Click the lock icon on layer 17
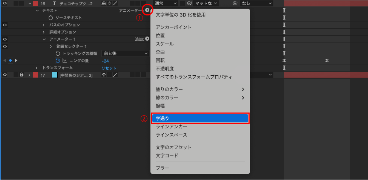The width and height of the screenshot is (368, 180). tap(21, 75)
